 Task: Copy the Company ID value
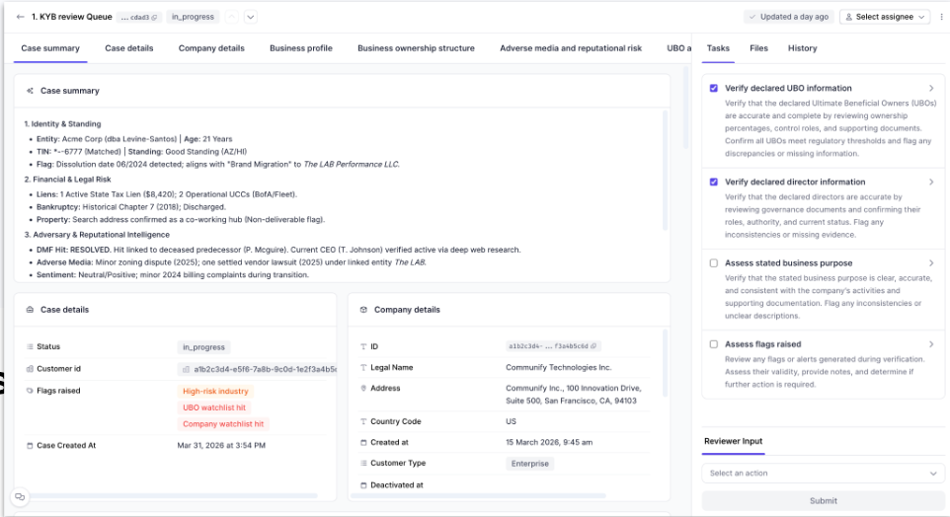594,346
